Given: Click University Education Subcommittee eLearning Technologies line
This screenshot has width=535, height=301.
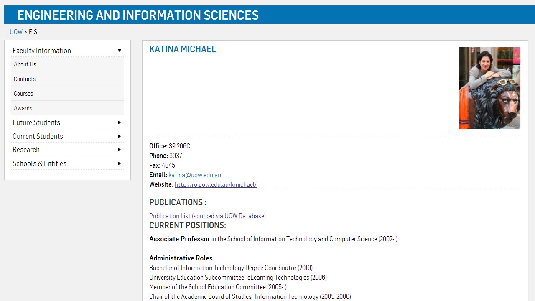Looking at the screenshot, I should tap(238, 278).
